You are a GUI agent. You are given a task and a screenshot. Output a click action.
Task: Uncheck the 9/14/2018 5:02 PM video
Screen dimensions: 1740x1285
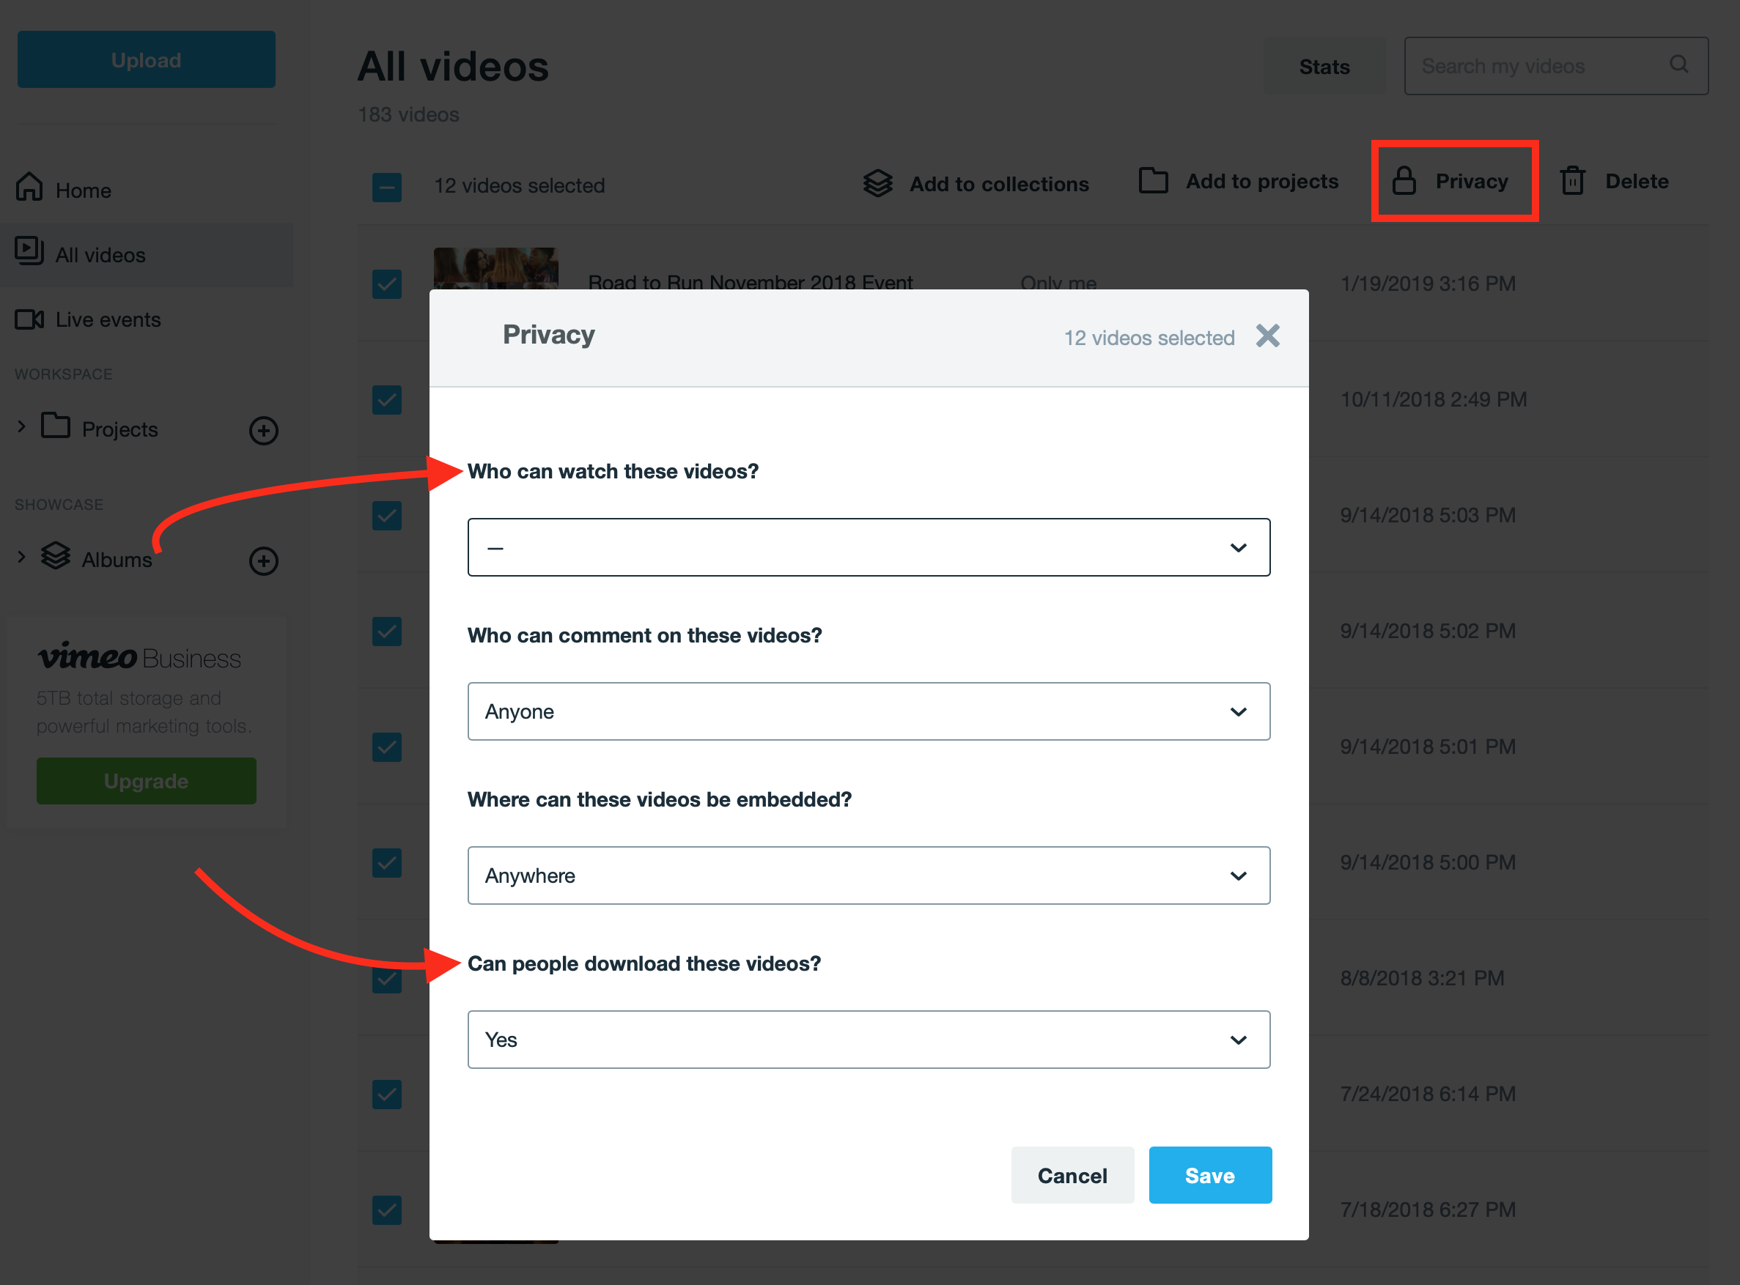(x=387, y=632)
